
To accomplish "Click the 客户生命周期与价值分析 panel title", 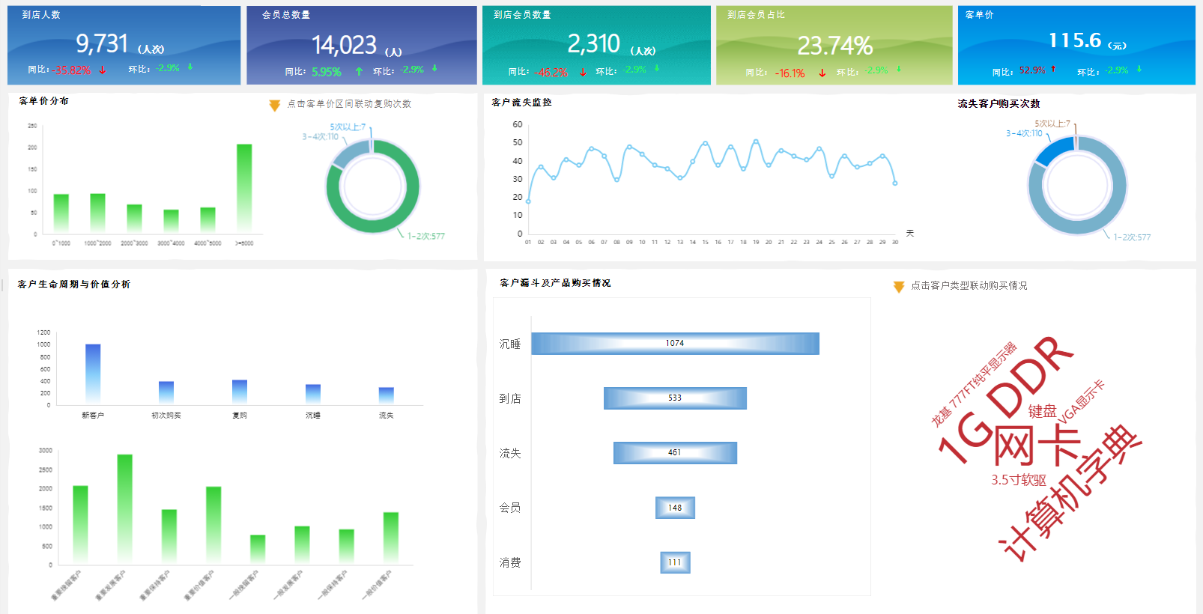I will coord(74,285).
